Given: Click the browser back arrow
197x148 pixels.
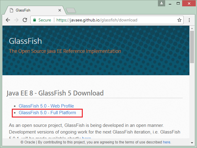Looking at the screenshot, I should click(8, 20).
